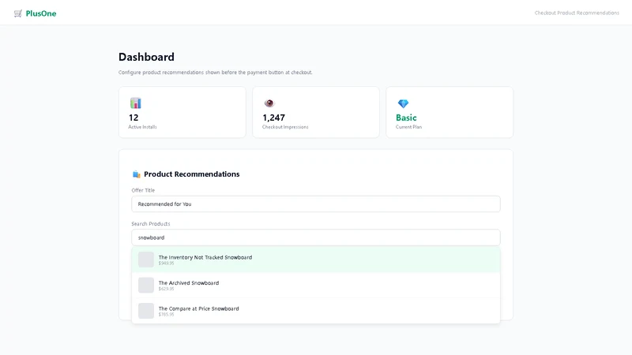Click the Active Installs label
Viewport: 632px width, 355px height.
tap(142, 127)
